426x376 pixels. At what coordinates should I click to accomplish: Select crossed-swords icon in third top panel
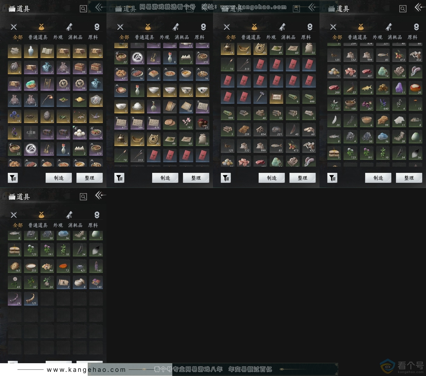coord(227,27)
